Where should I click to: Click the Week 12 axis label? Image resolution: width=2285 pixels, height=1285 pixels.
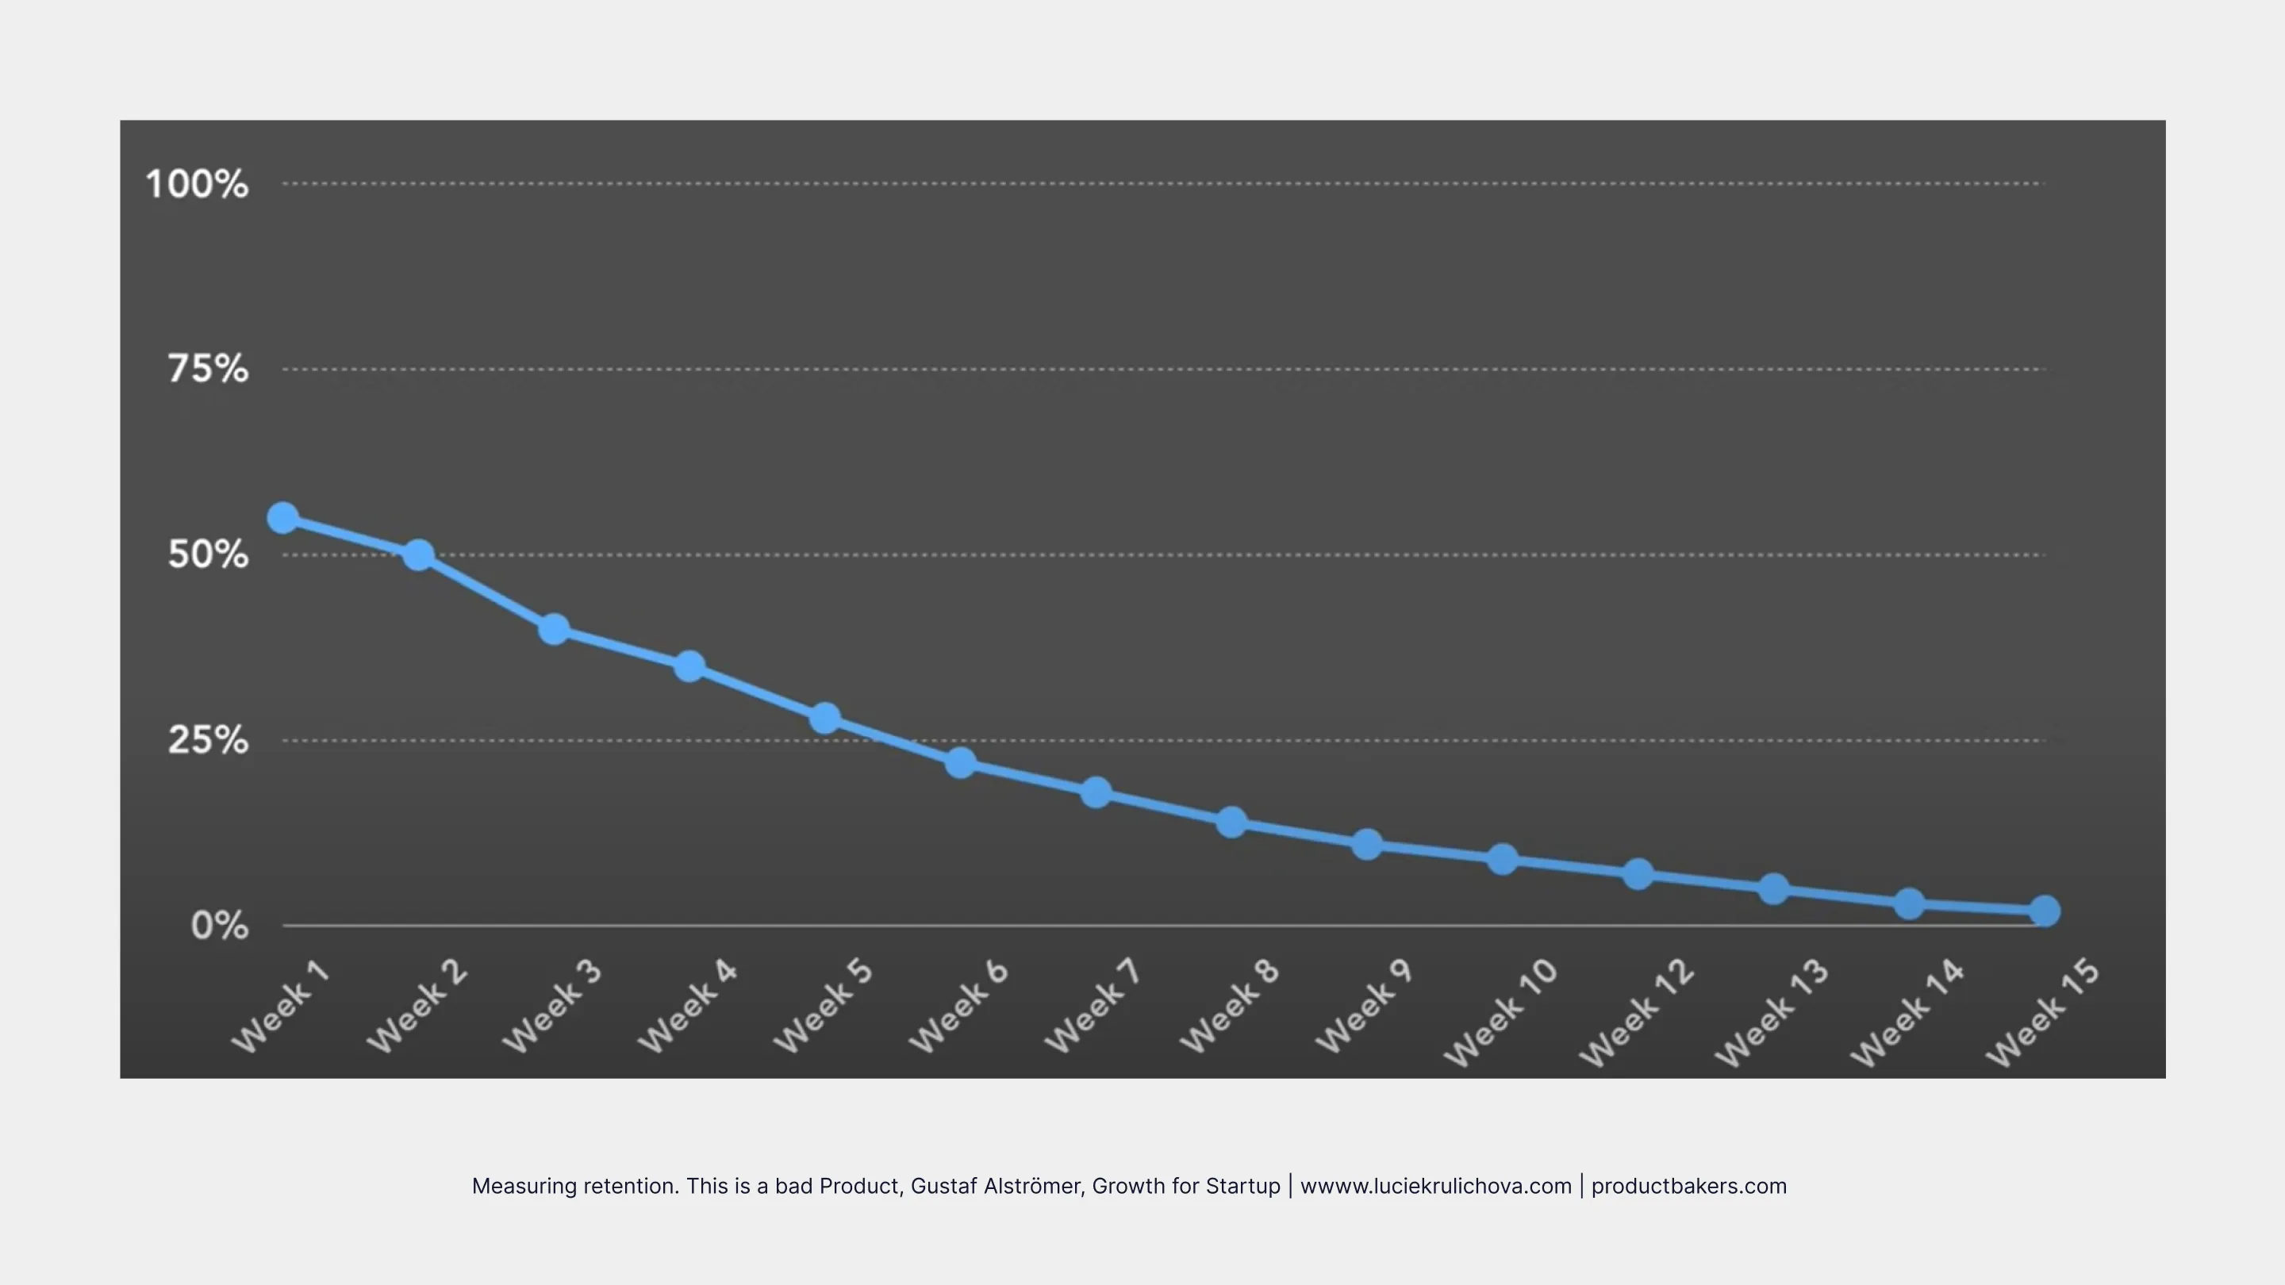(1637, 1013)
